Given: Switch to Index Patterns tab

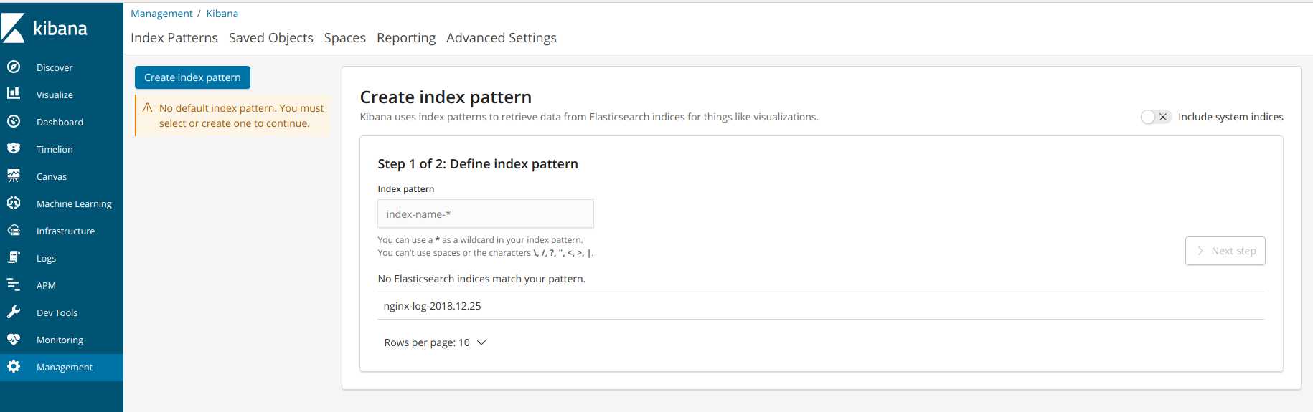Looking at the screenshot, I should (x=174, y=38).
